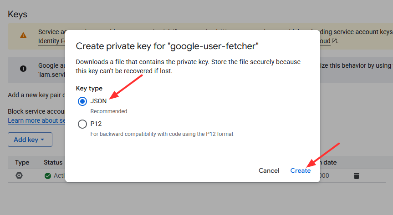Click the P12 backward compatibility description

(x=162, y=134)
